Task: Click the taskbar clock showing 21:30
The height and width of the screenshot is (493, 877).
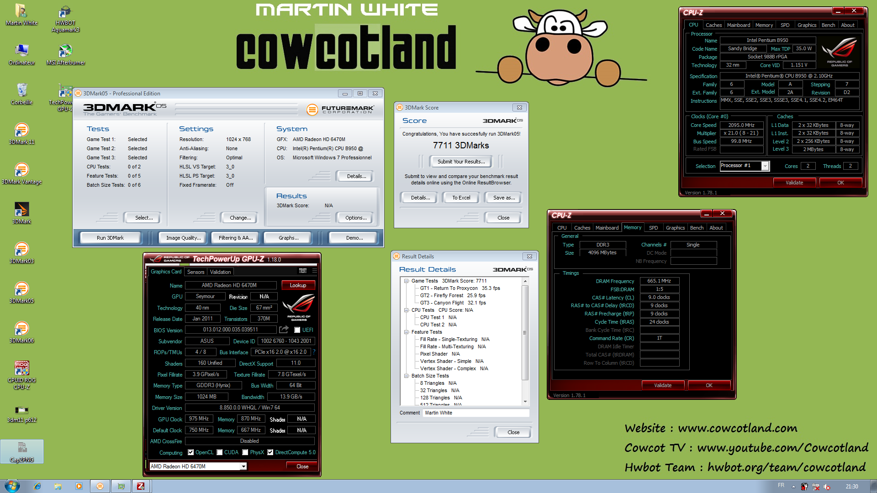Action: (851, 487)
